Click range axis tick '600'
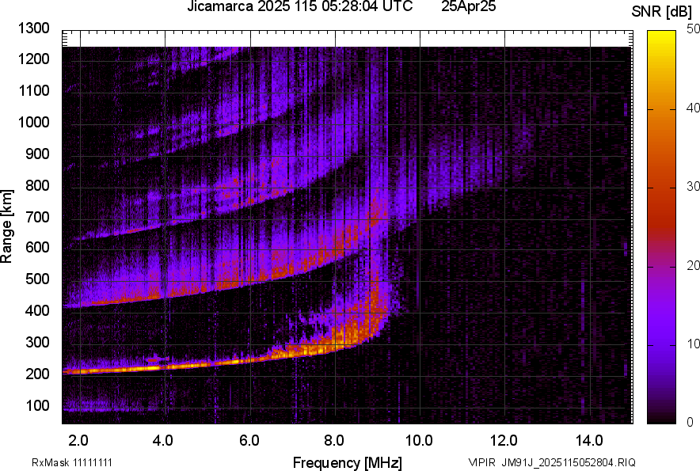700x471 pixels. click(37, 248)
